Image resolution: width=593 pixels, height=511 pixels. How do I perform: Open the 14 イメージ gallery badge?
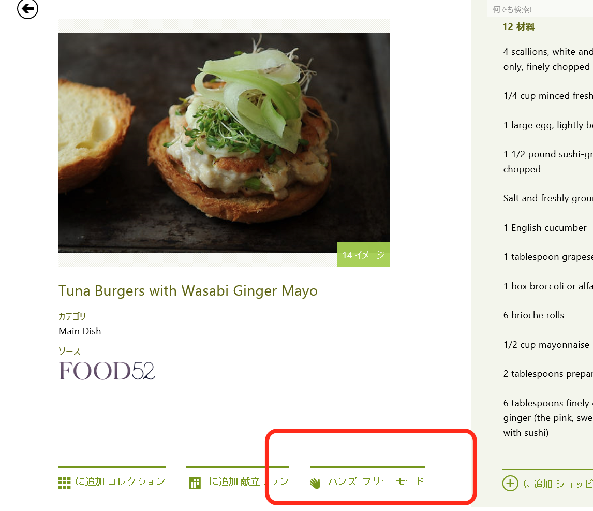pos(363,255)
